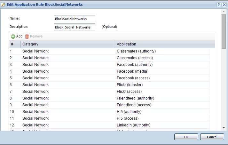Image resolution: width=228 pixels, height=145 pixels.
Task: Click the pencil edit icon in title bar
Action: 3,4
